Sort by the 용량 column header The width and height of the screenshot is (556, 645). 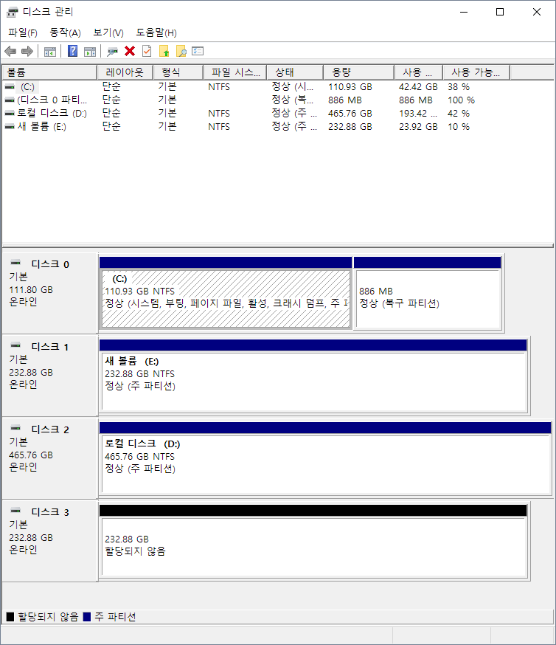(x=358, y=72)
